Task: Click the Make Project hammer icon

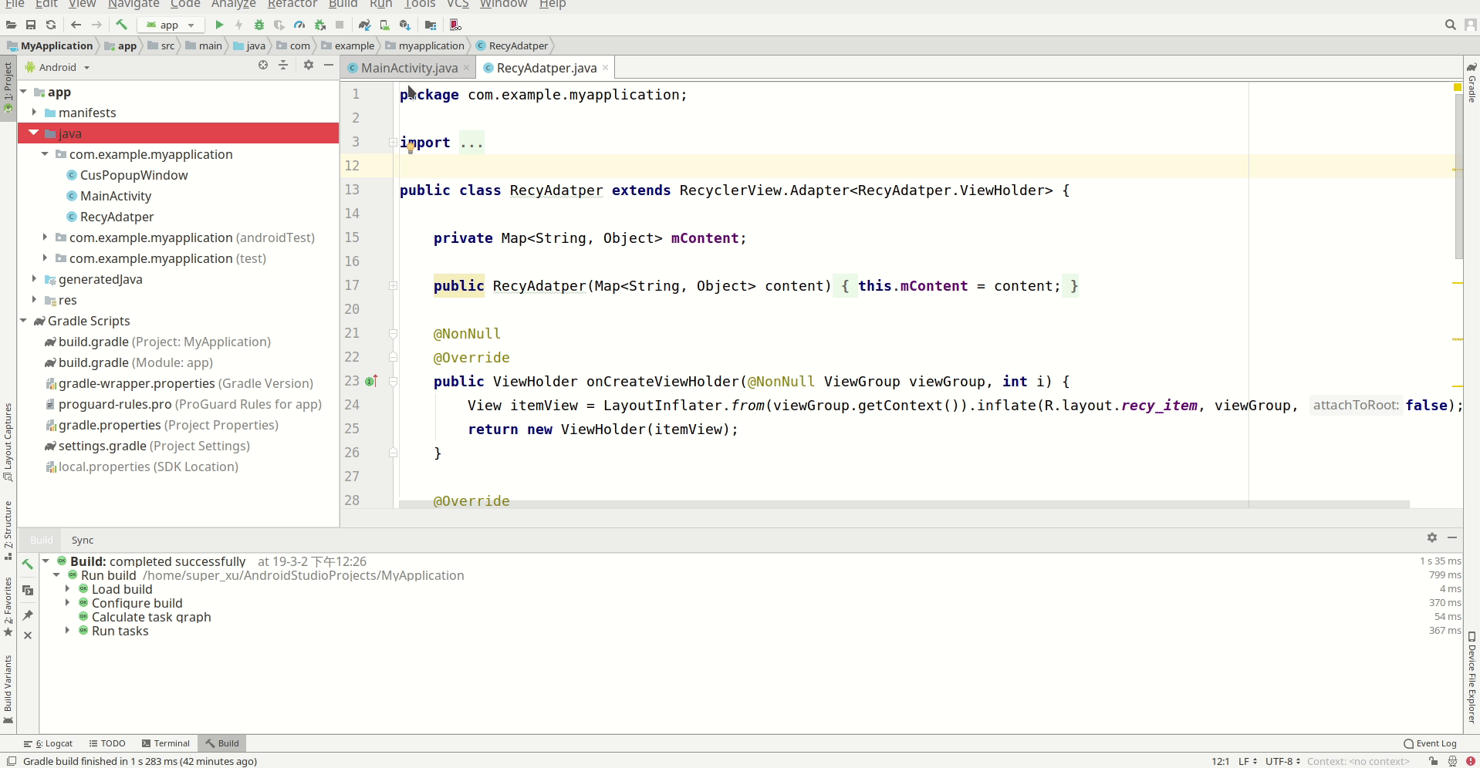Action: click(x=121, y=25)
